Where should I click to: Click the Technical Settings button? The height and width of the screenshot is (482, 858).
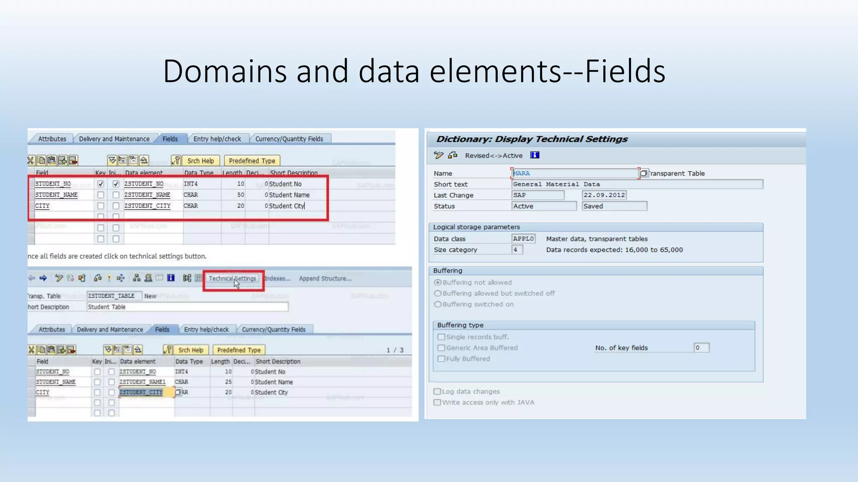tap(233, 279)
